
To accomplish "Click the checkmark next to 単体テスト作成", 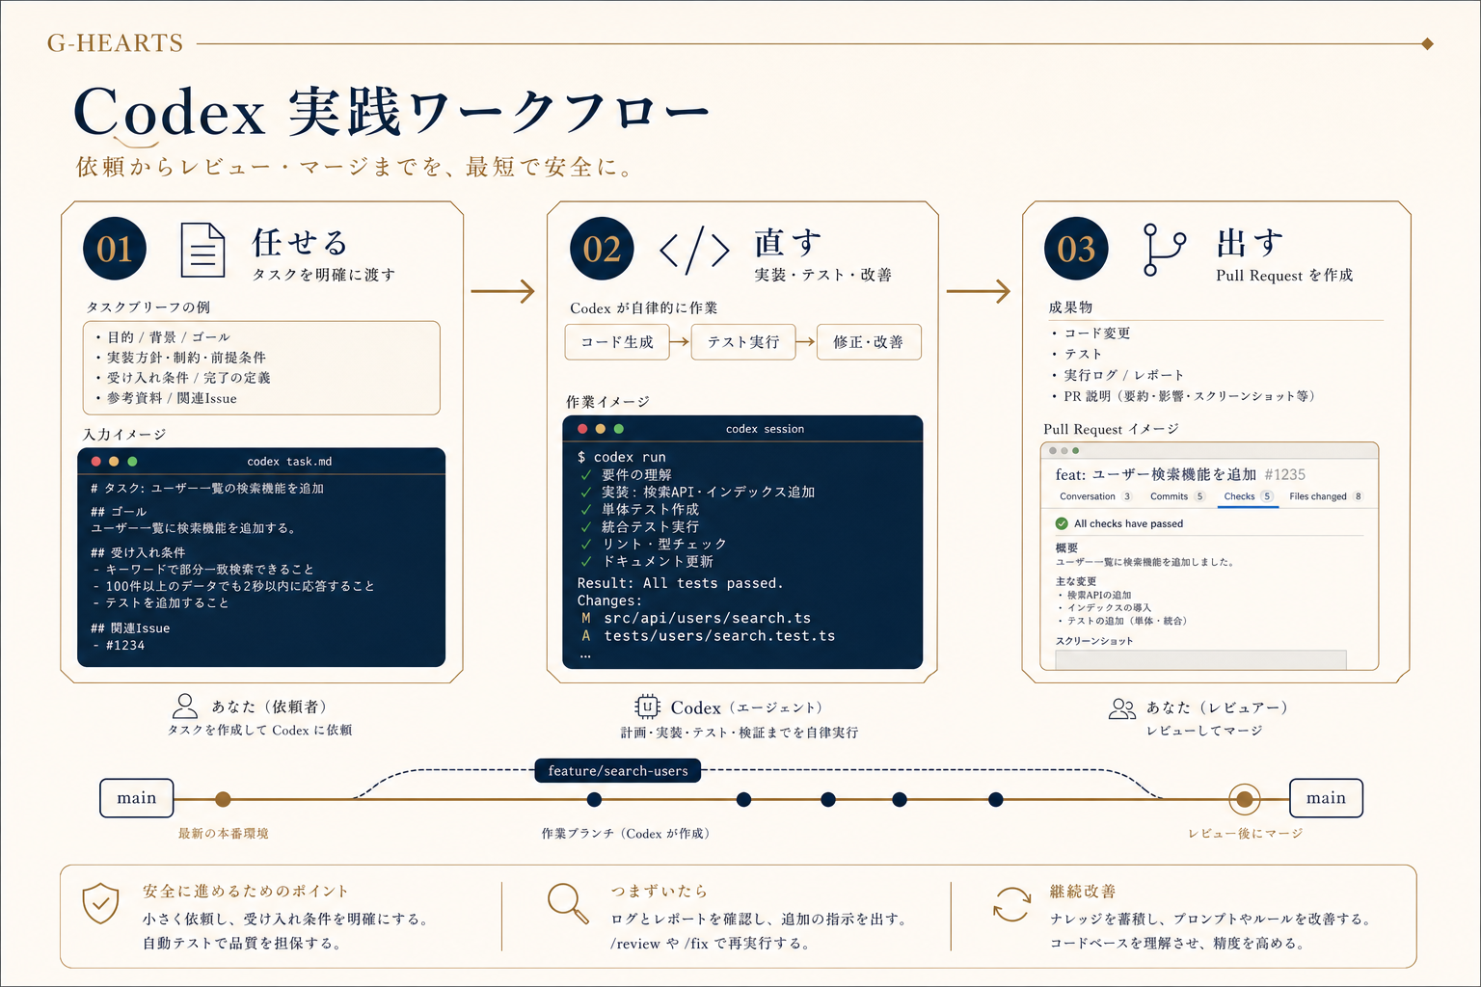I will coord(585,509).
